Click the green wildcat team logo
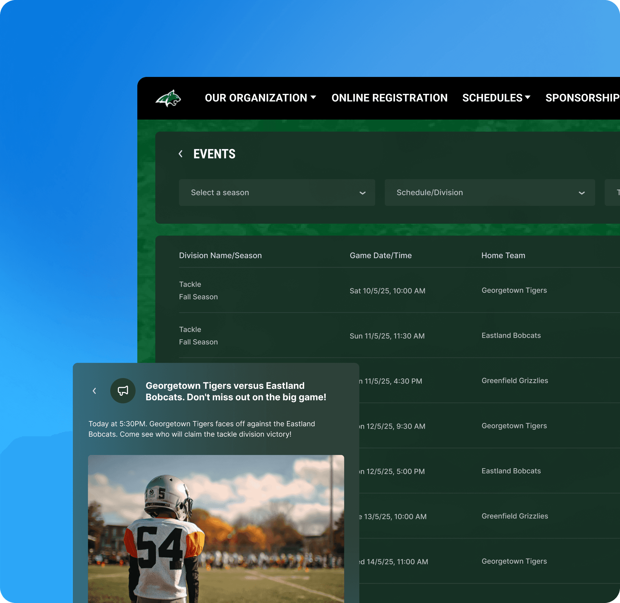 (x=168, y=98)
